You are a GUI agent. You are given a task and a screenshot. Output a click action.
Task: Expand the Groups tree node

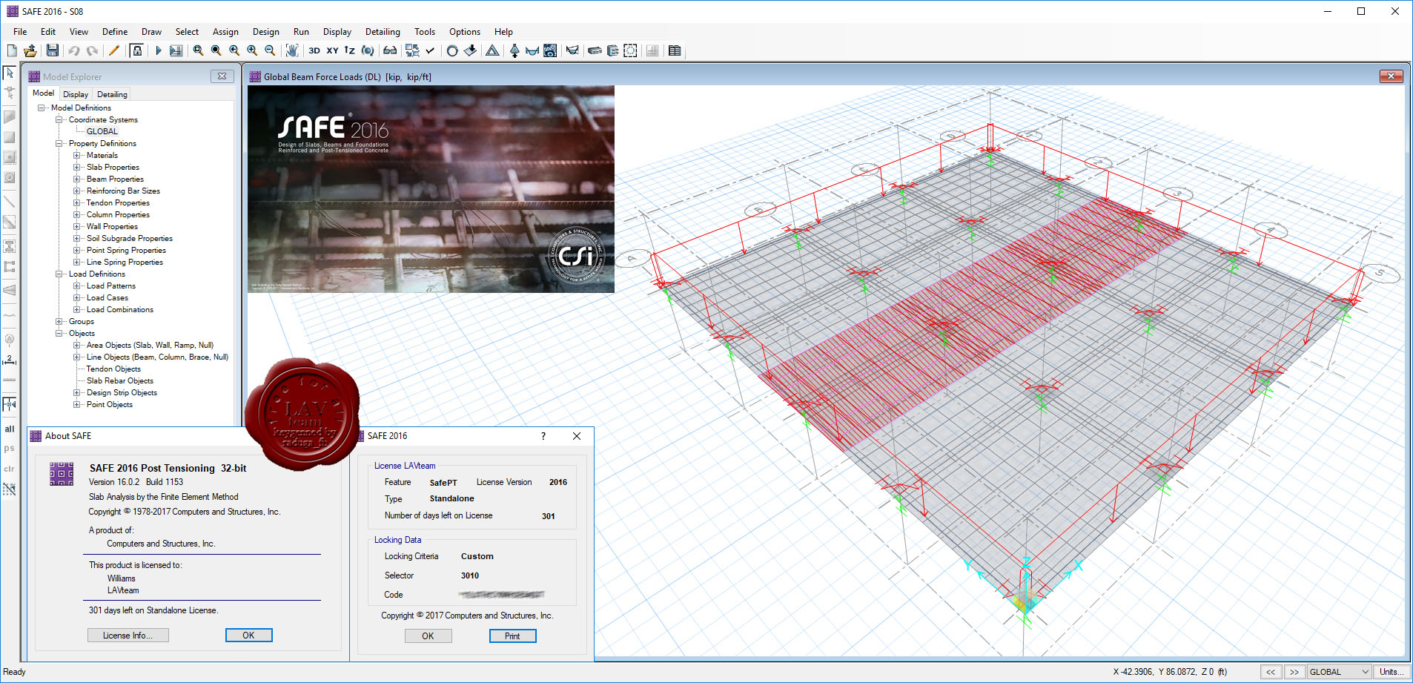[59, 321]
